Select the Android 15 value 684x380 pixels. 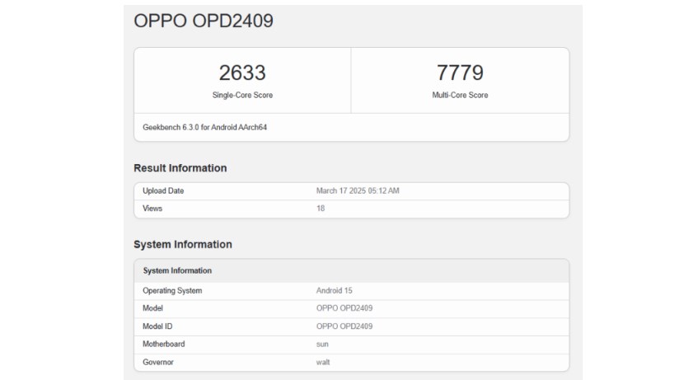334,290
